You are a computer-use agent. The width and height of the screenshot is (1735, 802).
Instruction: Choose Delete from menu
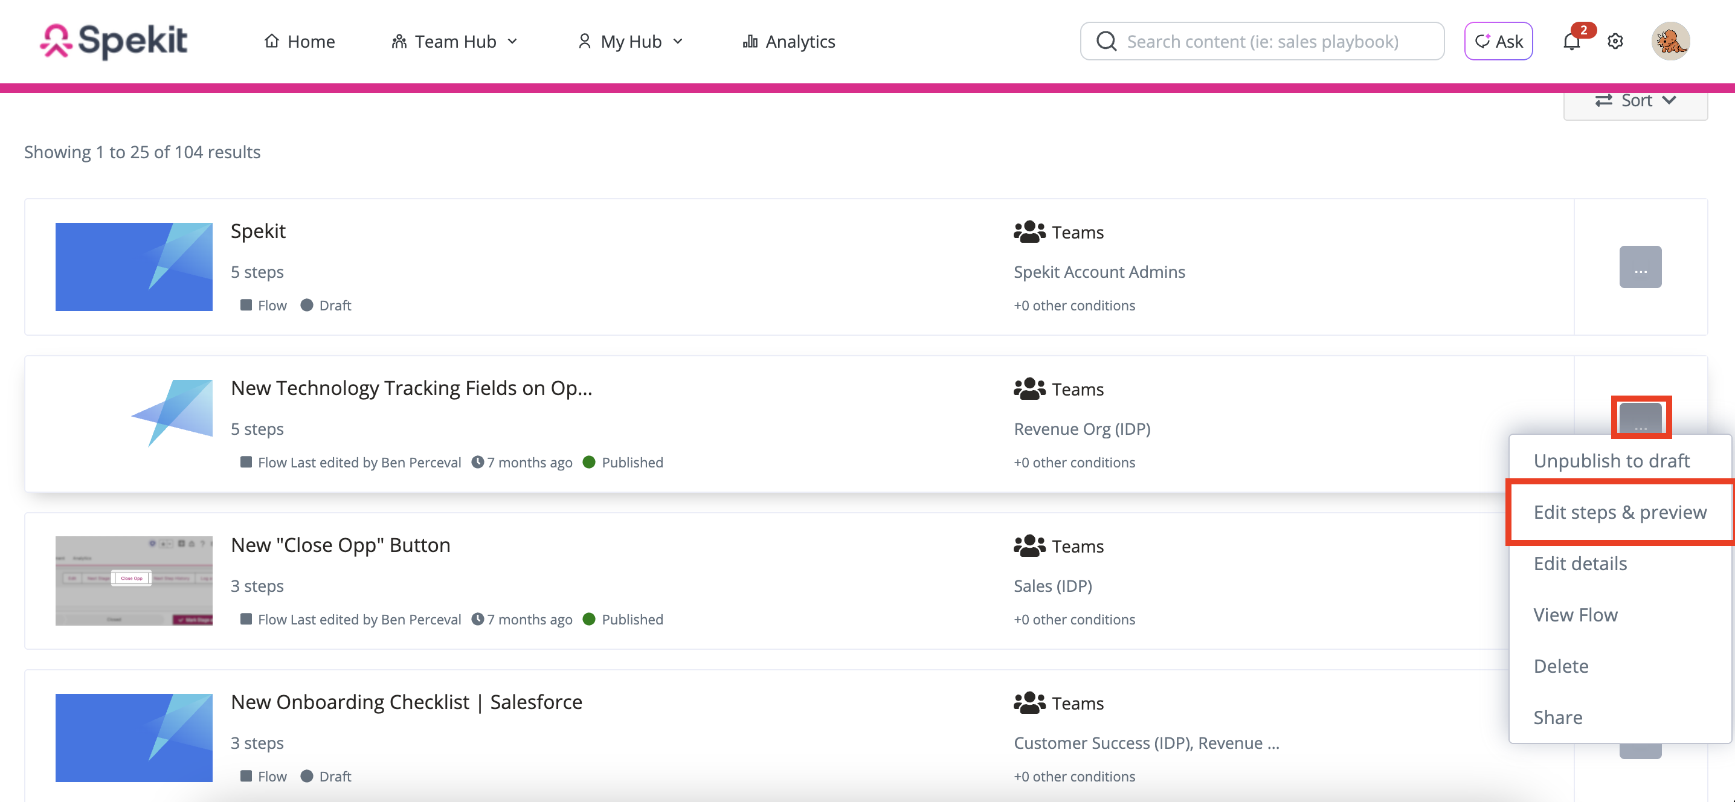1560,666
